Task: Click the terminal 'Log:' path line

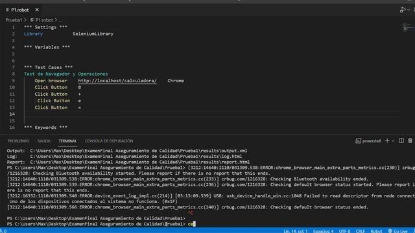Action: [x=124, y=157]
